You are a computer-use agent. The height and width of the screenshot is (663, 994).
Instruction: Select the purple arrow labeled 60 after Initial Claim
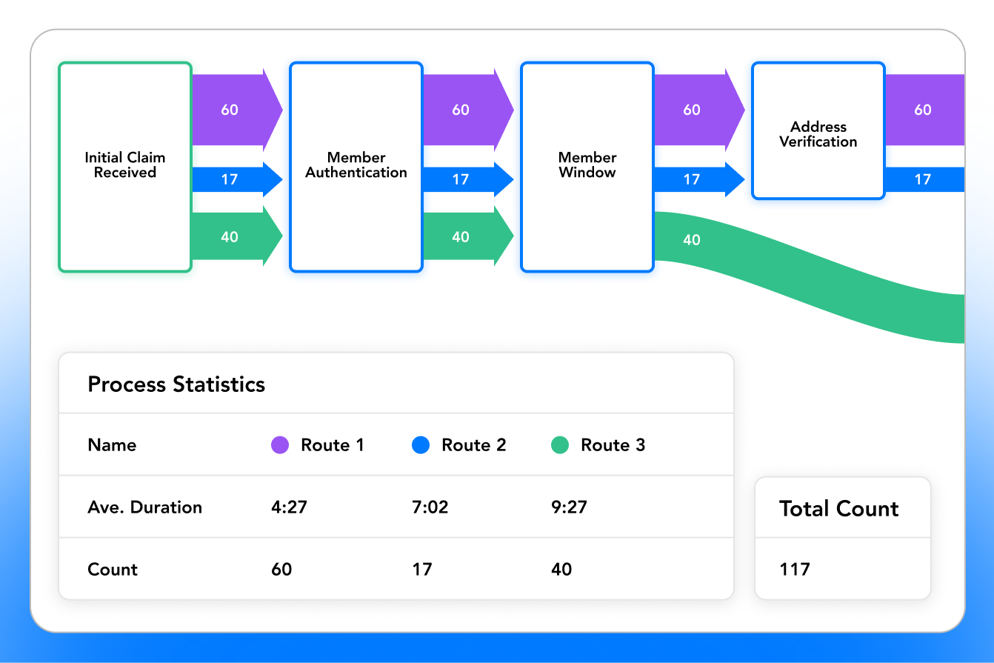point(230,109)
